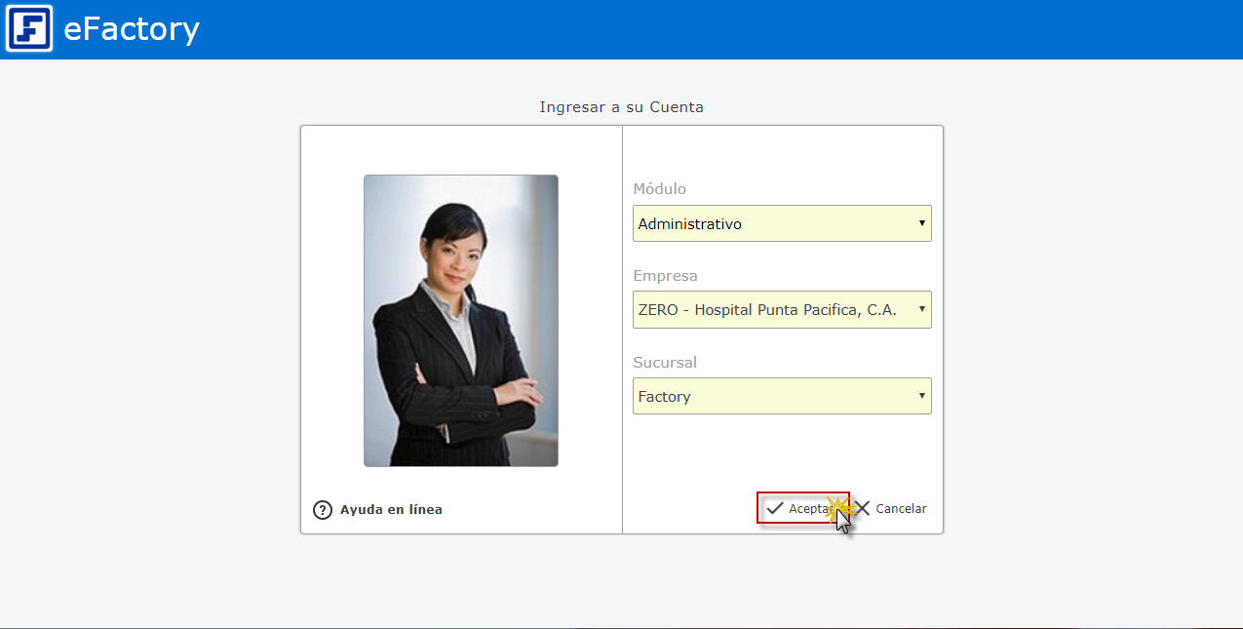Click the arrow on the Empresa combo box
Screen dimensions: 1243x629
(921, 310)
